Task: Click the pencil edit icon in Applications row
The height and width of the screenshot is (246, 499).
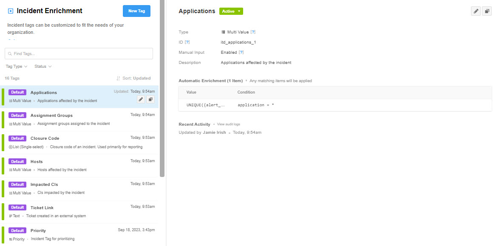Action: point(141,99)
